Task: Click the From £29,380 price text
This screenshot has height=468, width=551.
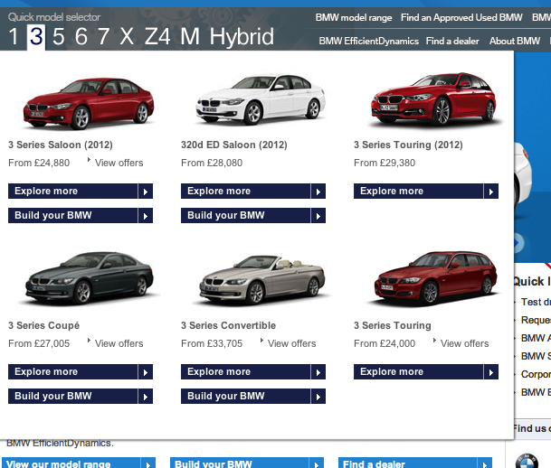Action: (385, 163)
